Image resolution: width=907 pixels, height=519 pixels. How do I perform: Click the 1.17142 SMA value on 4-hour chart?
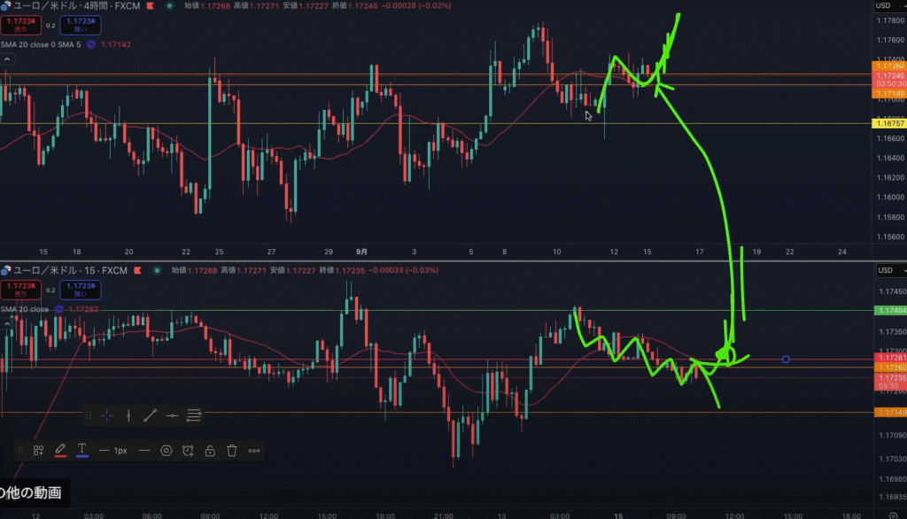tap(116, 44)
